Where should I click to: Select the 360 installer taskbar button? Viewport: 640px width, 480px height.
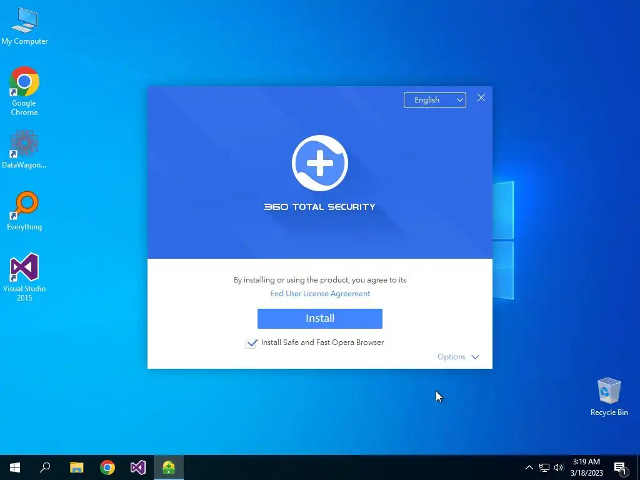pos(169,467)
